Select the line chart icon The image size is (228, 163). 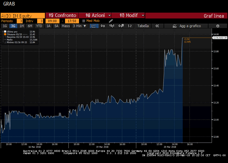94,26
